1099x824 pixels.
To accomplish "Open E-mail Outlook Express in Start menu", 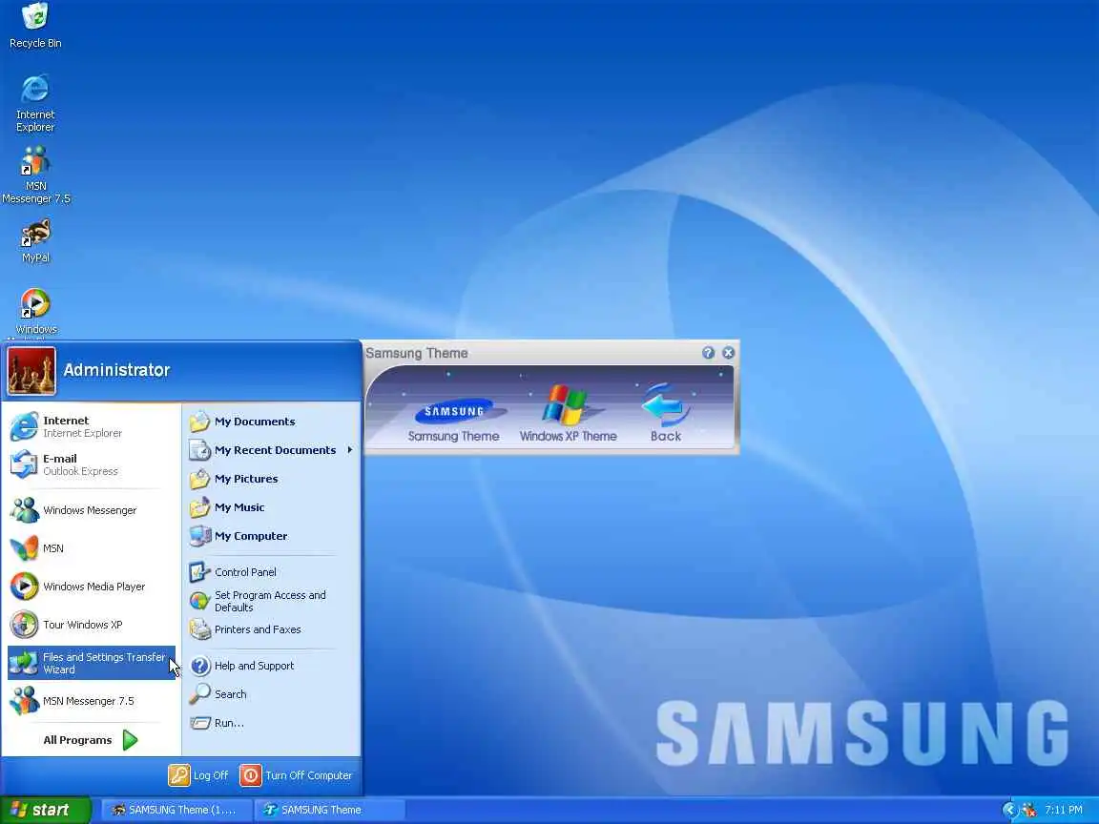I will coord(92,464).
